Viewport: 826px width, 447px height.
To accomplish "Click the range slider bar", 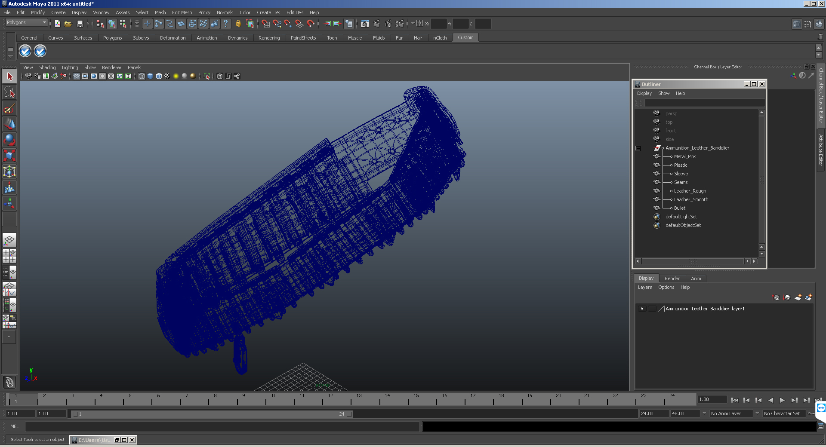I will (212, 414).
